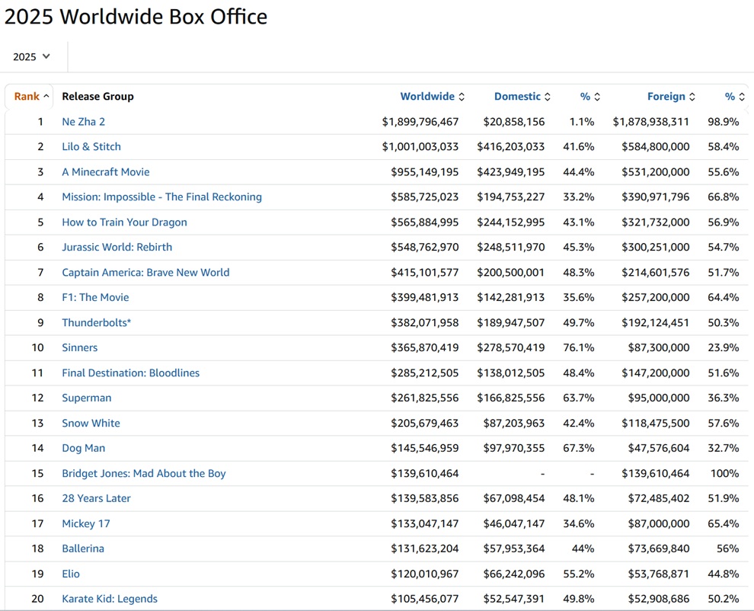Open the Ballerina link
The width and height of the screenshot is (754, 611).
tap(83, 549)
